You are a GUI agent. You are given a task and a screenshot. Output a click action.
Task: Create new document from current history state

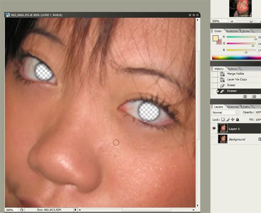(245, 97)
